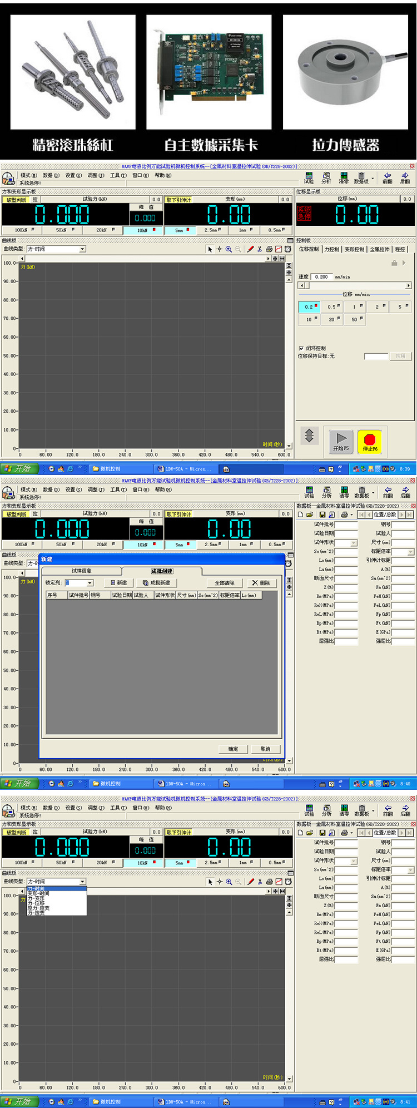417x1108 pixels.
Task: Click the 清零 zero-reset icon in the 8:39 window
Action: [x=344, y=178]
